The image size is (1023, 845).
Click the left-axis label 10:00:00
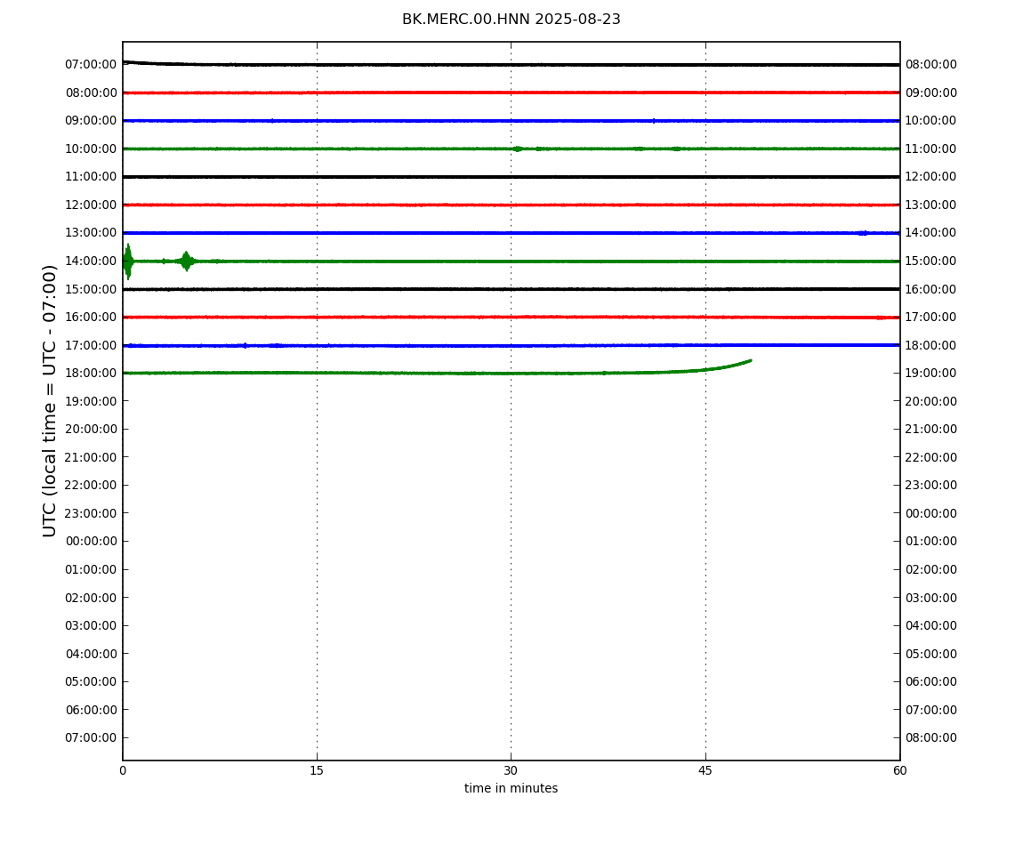coord(92,149)
